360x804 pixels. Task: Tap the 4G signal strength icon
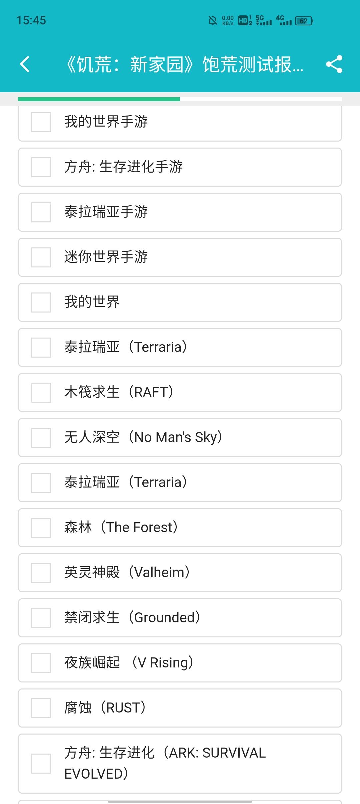(x=284, y=21)
